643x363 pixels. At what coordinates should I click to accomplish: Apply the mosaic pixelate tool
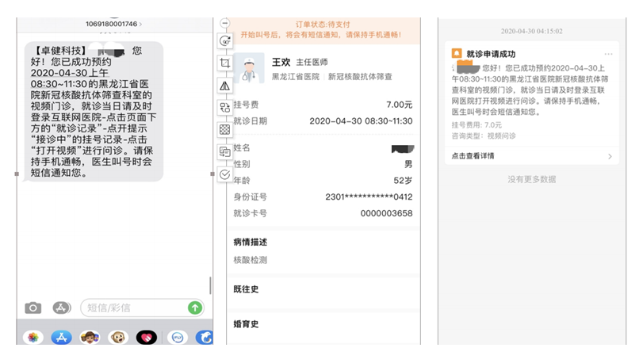(224, 130)
